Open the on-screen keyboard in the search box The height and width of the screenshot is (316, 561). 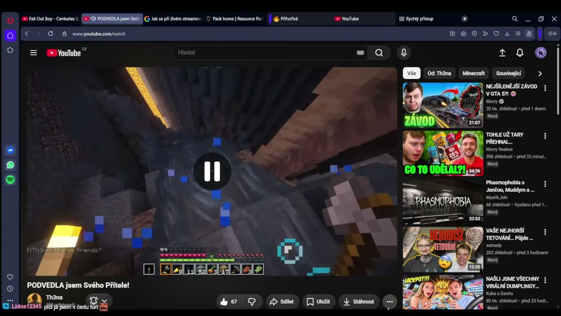click(x=360, y=53)
